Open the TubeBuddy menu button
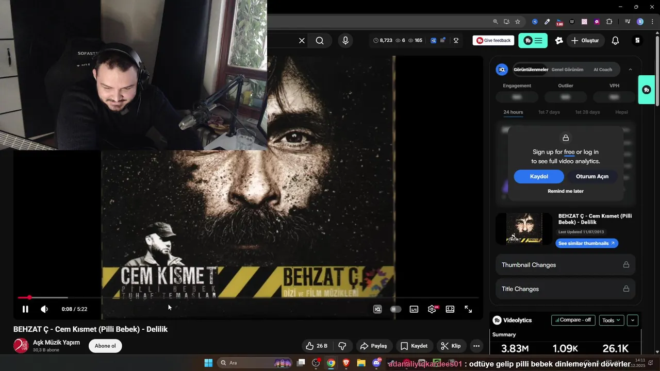The height and width of the screenshot is (371, 660). coord(533,41)
